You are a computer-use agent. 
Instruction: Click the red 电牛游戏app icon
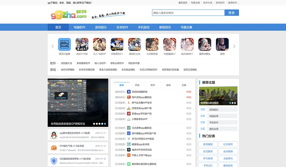tap(129, 97)
